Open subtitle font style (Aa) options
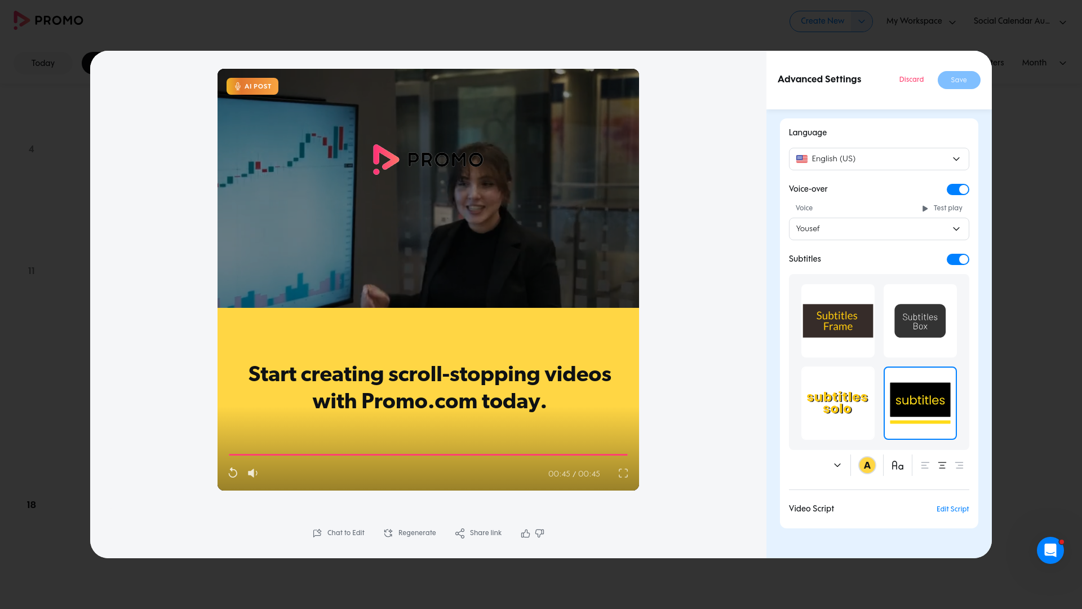 898,465
